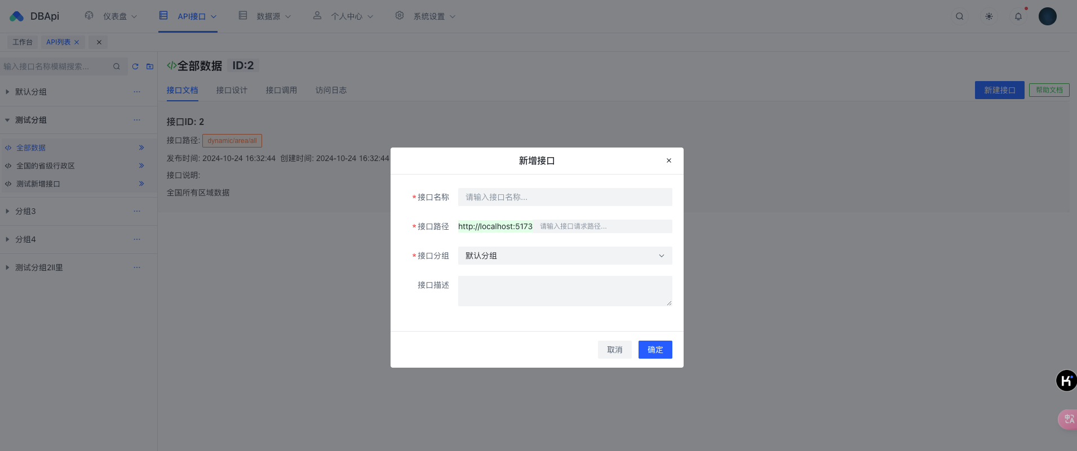Switch to the 工作台 tab
This screenshot has width=1077, height=451.
(23, 42)
